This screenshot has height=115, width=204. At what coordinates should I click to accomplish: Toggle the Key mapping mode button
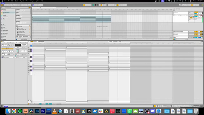(183, 5)
